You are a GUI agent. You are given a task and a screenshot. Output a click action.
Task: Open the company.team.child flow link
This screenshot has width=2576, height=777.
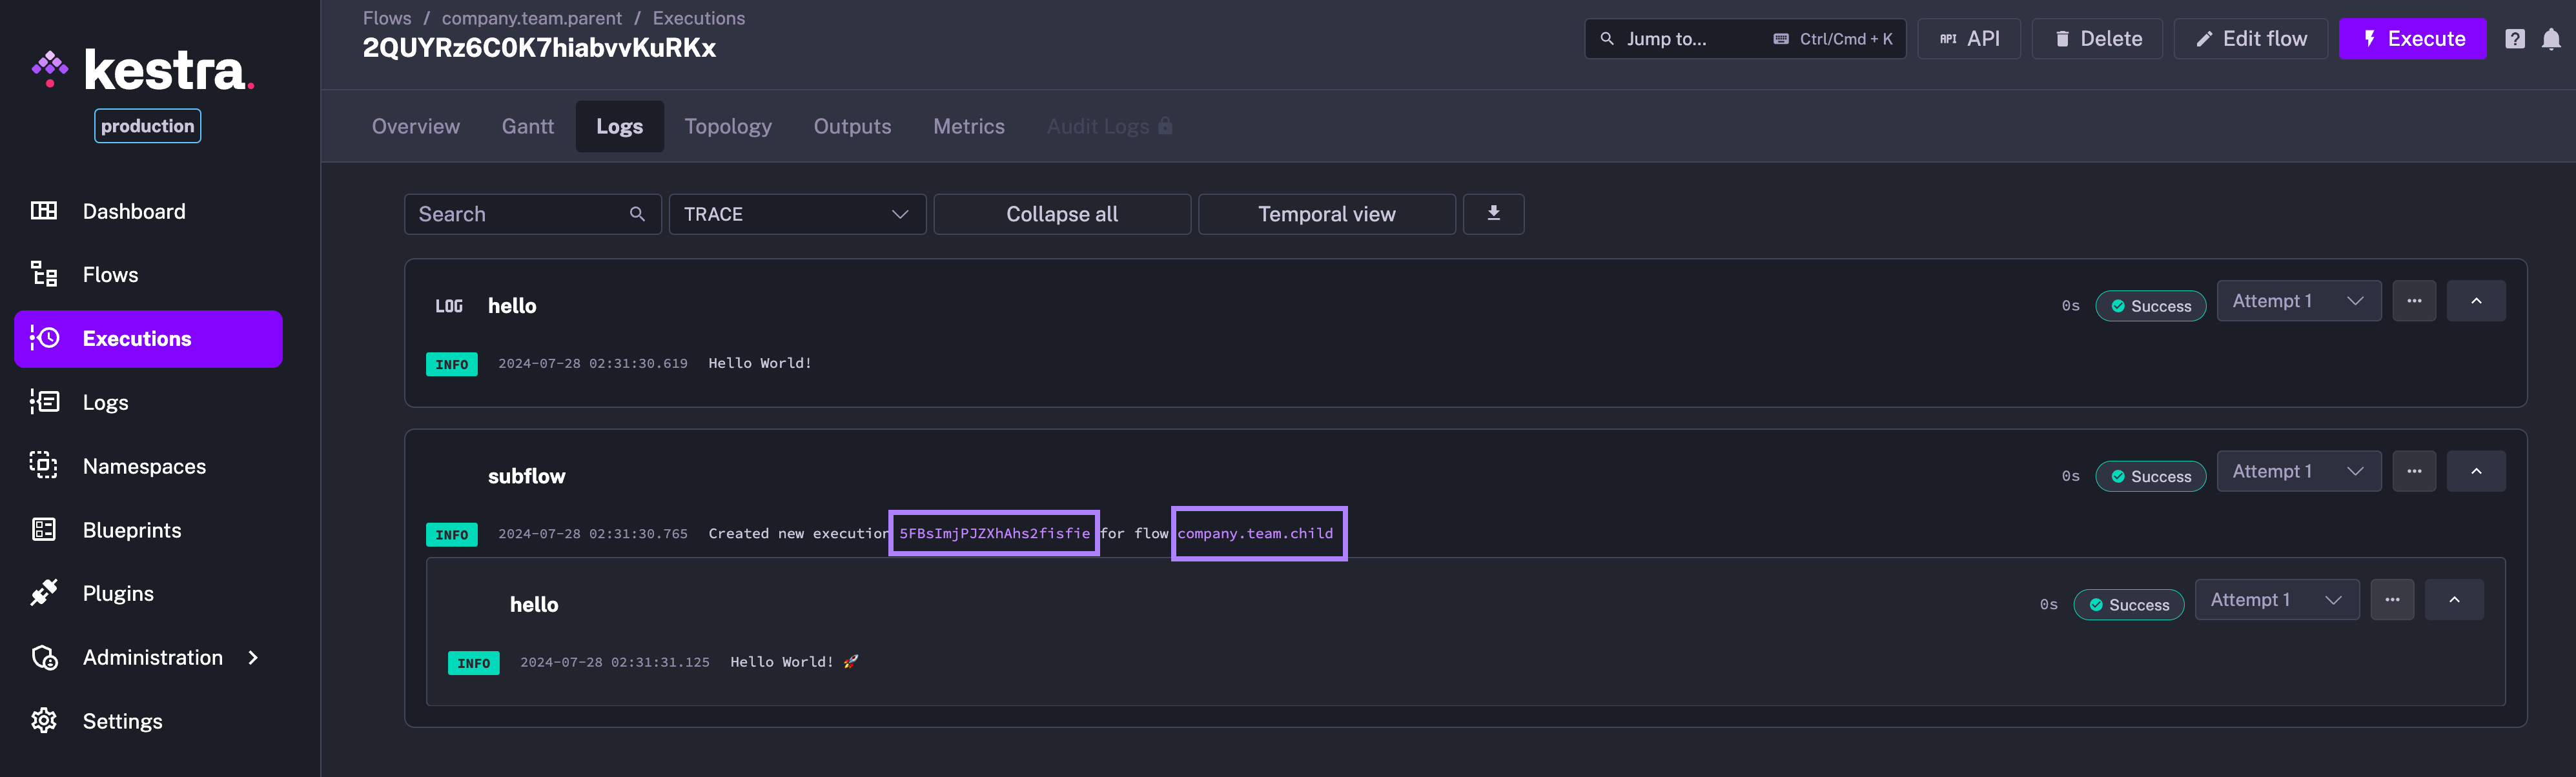[1258, 533]
